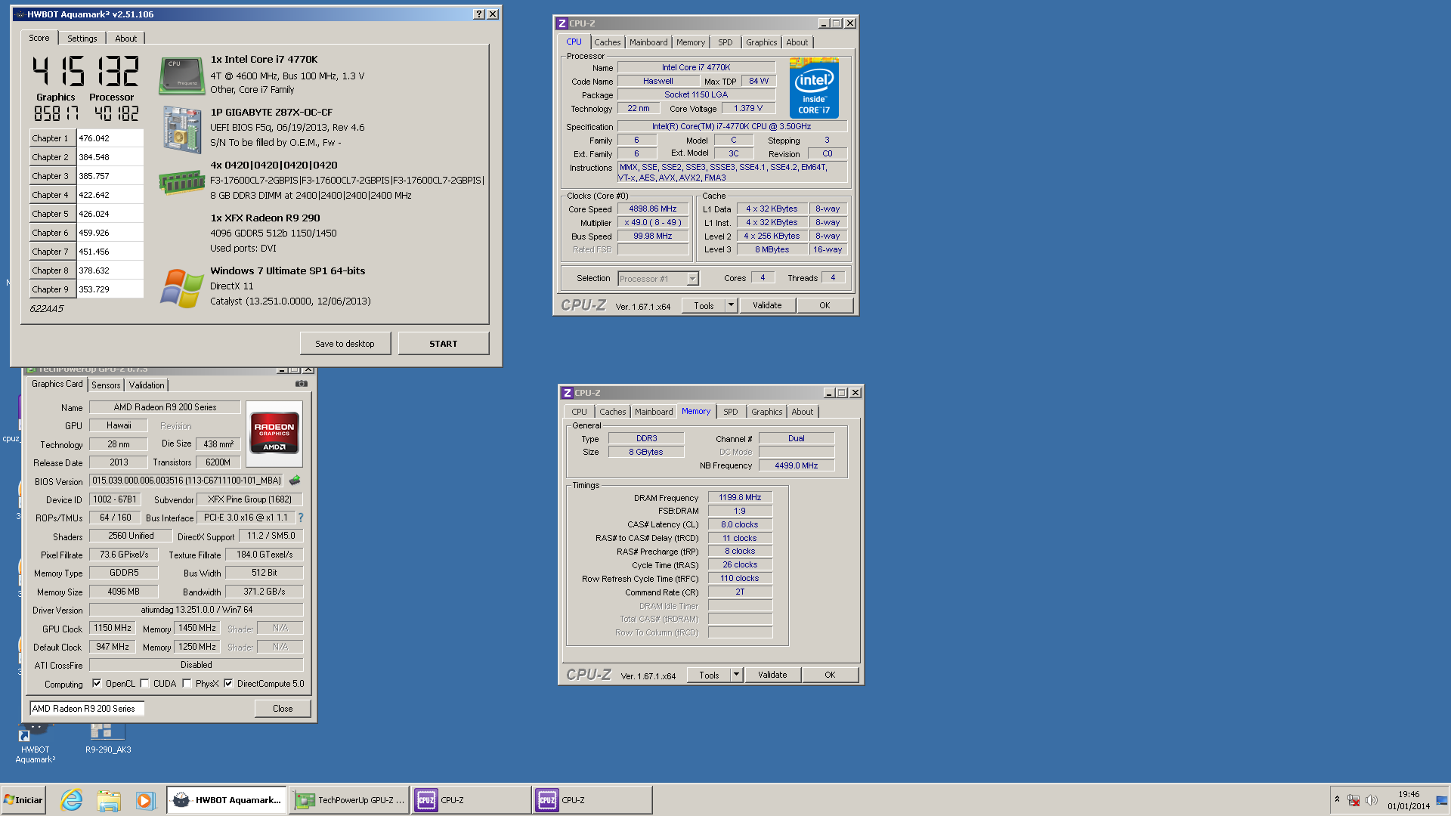Click the taskbar clock 19:46
This screenshot has width=1451, height=816.
(x=1409, y=800)
